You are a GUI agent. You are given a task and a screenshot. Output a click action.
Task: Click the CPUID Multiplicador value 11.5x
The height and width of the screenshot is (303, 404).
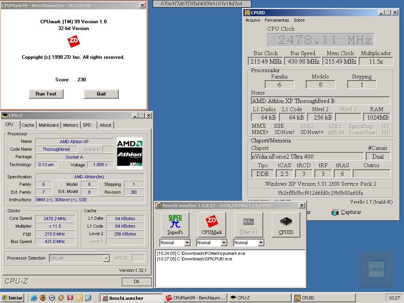pyautogui.click(x=376, y=62)
